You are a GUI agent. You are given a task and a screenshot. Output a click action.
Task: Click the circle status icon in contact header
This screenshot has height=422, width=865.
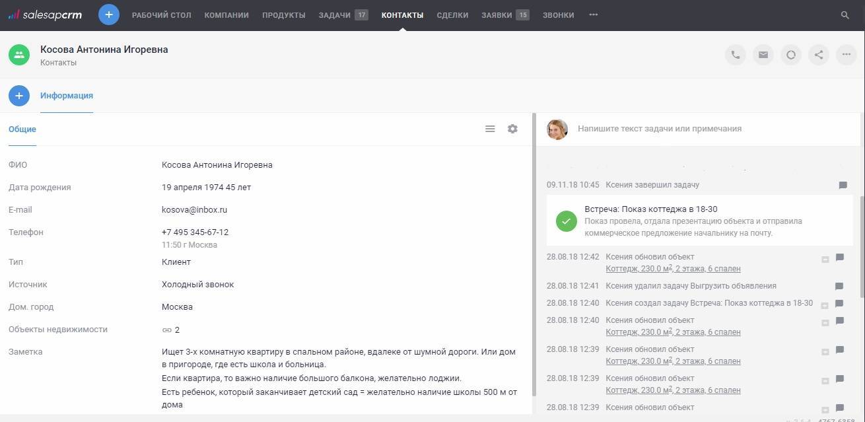tap(791, 55)
